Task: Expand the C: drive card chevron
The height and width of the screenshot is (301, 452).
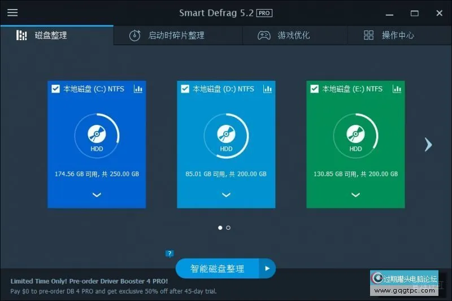Action: (x=97, y=195)
